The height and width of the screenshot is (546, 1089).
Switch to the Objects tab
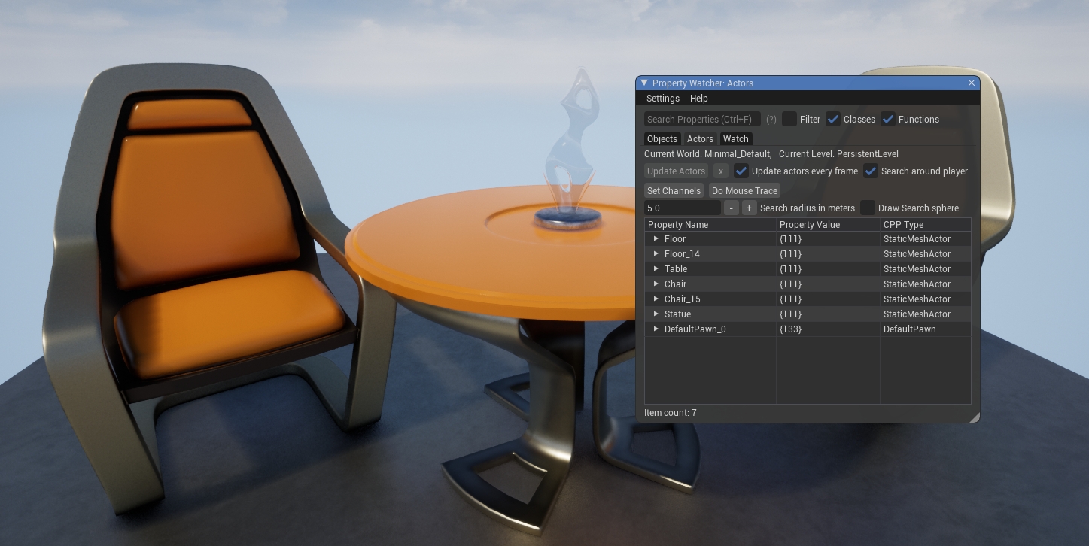662,138
